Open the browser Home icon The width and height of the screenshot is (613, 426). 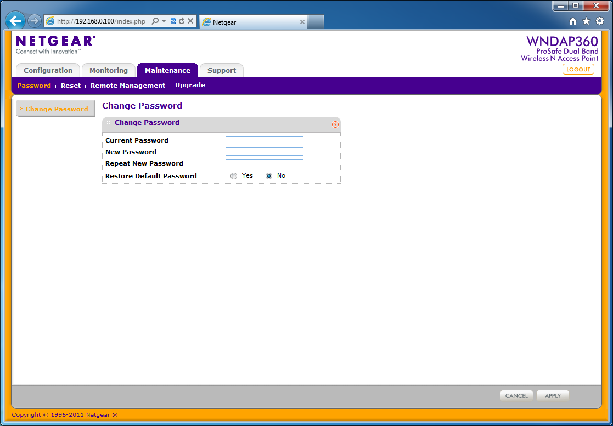pos(573,21)
